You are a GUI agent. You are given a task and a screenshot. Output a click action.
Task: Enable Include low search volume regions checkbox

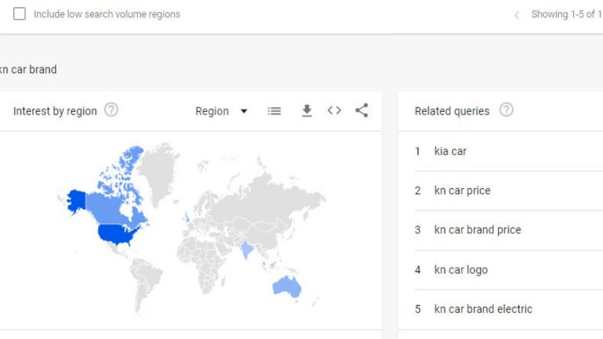point(20,14)
